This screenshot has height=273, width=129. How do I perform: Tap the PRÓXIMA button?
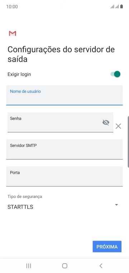(x=107, y=247)
